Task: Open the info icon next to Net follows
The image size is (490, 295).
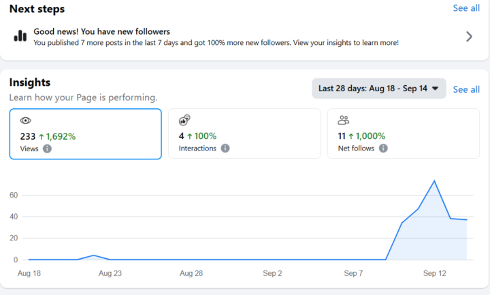Action: pyautogui.click(x=384, y=149)
